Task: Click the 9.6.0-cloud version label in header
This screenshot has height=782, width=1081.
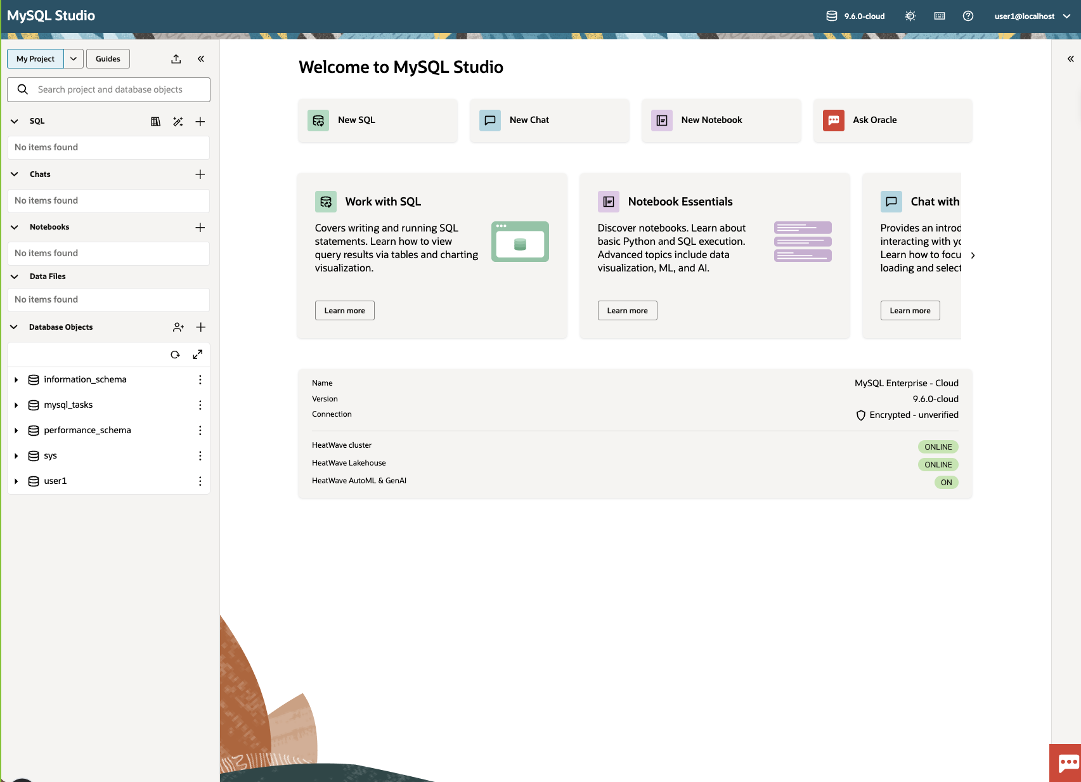Action: [864, 16]
